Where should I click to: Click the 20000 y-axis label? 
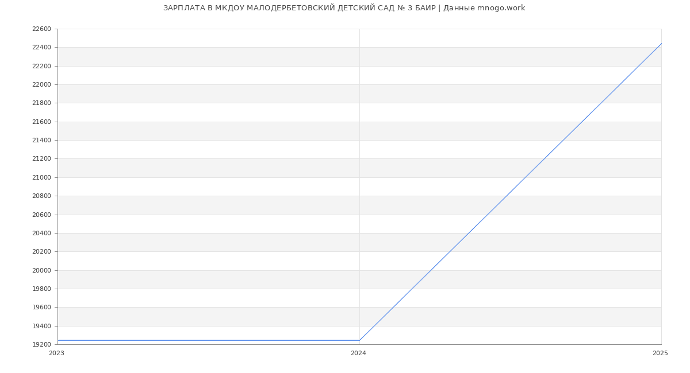[x=41, y=270]
